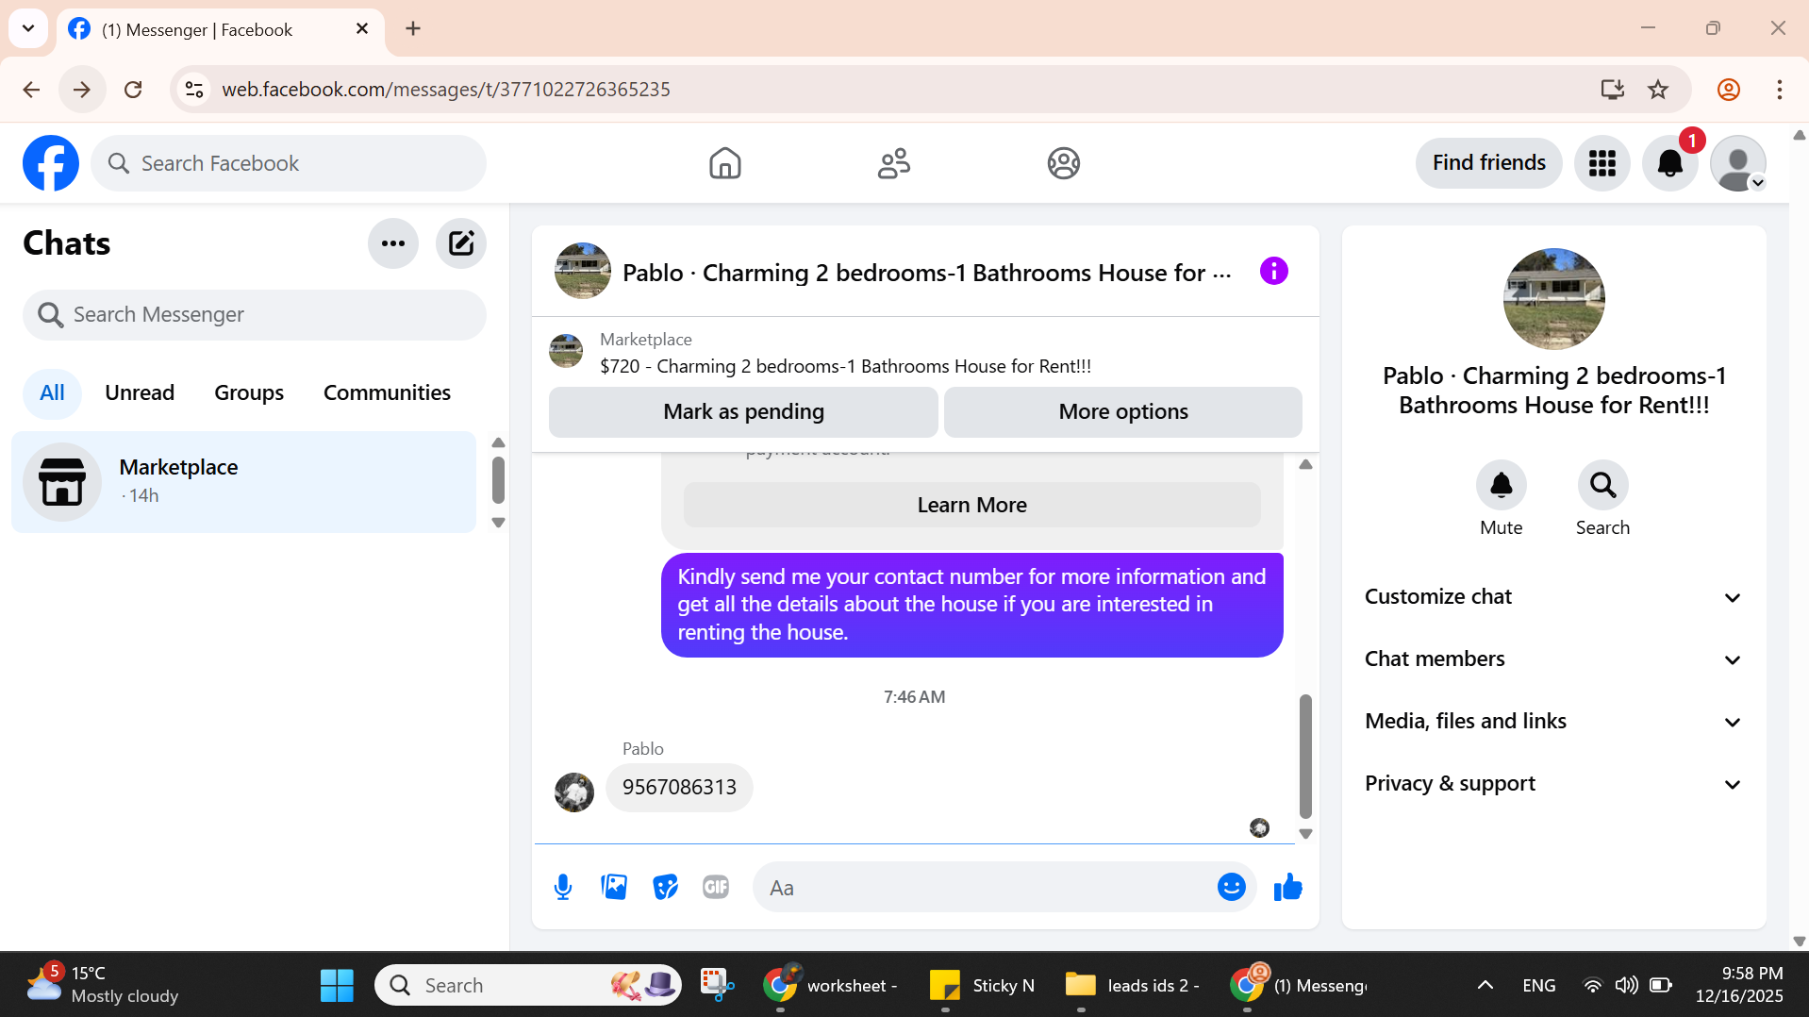Open the notifications bell
This screenshot has width=1809, height=1017.
click(1669, 163)
